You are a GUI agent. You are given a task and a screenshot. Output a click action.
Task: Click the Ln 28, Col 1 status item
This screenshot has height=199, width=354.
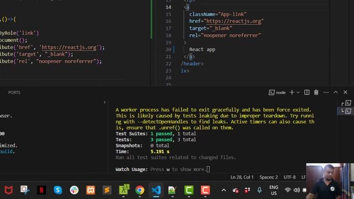242,177
